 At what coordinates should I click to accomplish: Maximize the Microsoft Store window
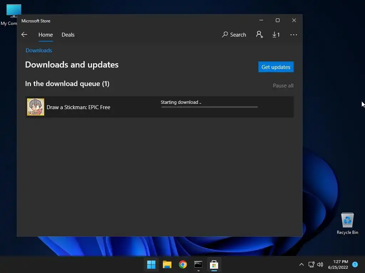(x=277, y=20)
